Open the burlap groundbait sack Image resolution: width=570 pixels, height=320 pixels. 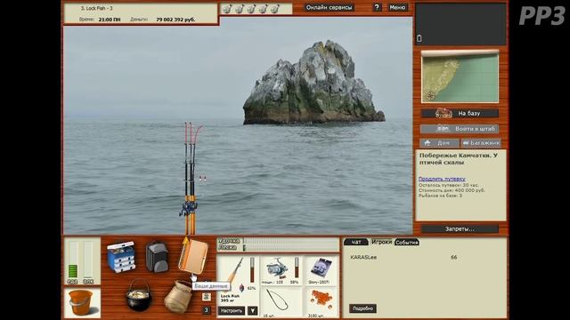[178, 296]
